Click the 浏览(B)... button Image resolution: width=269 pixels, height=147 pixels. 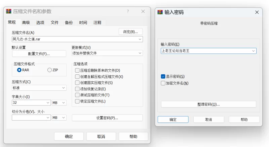130,32
